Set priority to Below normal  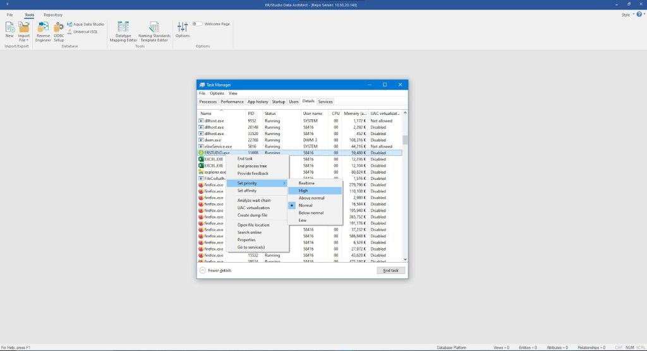click(x=315, y=213)
